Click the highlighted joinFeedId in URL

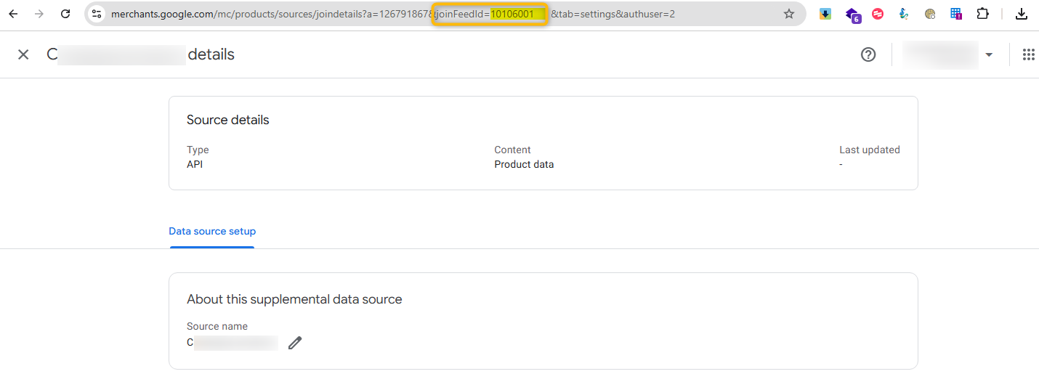point(490,14)
